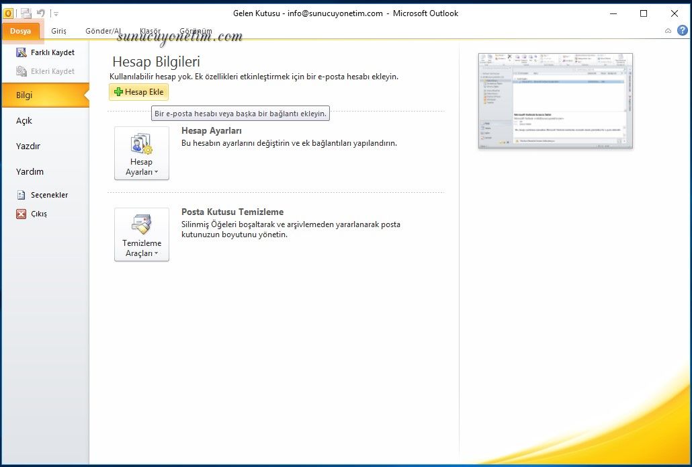Screen dimensions: 692x467
Task: Maximize the Outlook window
Action: [x=644, y=13]
